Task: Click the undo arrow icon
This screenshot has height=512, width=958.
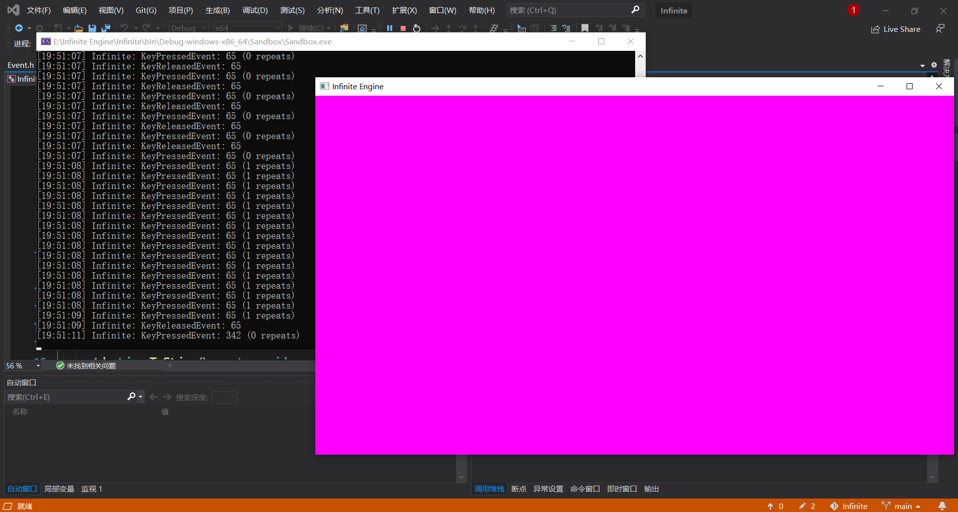Action: click(x=124, y=28)
